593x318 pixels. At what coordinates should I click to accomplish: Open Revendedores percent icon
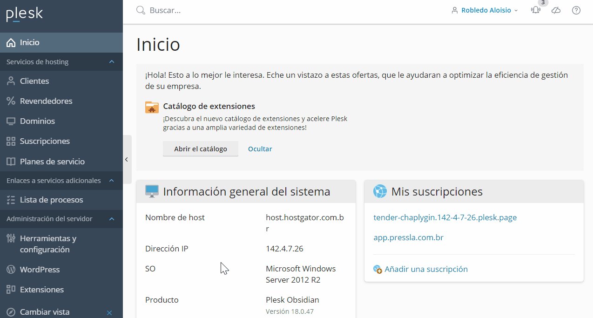[x=11, y=101]
